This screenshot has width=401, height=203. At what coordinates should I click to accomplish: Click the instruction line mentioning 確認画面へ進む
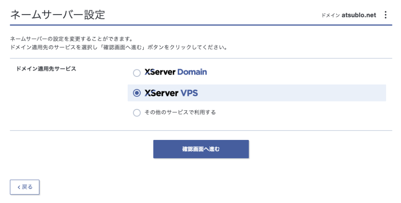point(119,47)
